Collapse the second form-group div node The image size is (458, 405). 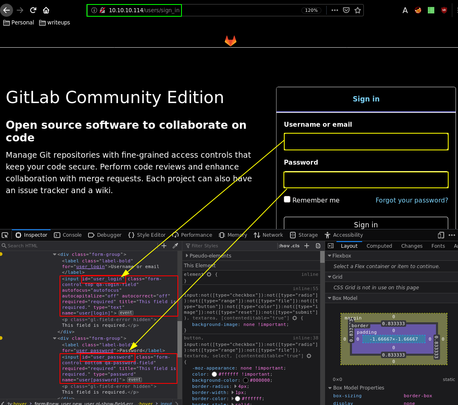tap(55, 339)
